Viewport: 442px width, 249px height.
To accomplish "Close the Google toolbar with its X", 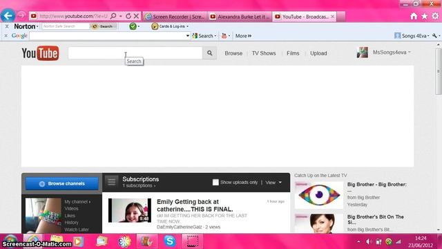I will pos(6,36).
